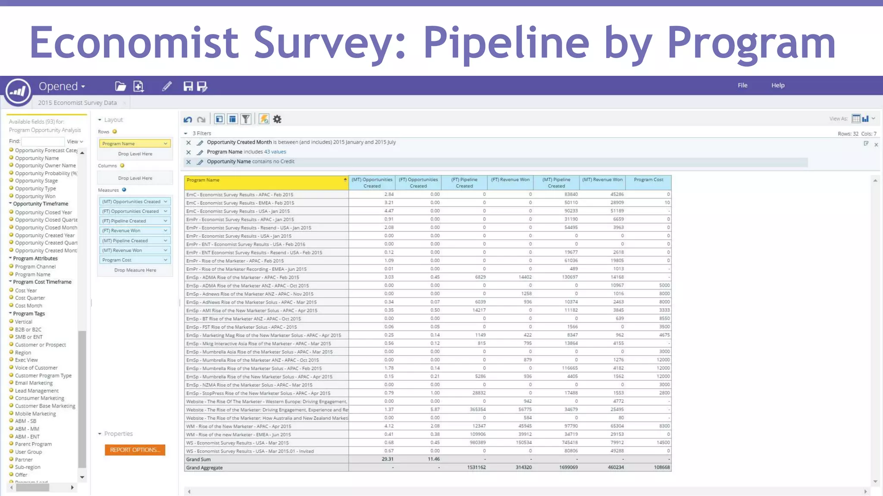Open the Program Name row dropdown
Viewport: 883px width, 496px height.
(x=166, y=143)
